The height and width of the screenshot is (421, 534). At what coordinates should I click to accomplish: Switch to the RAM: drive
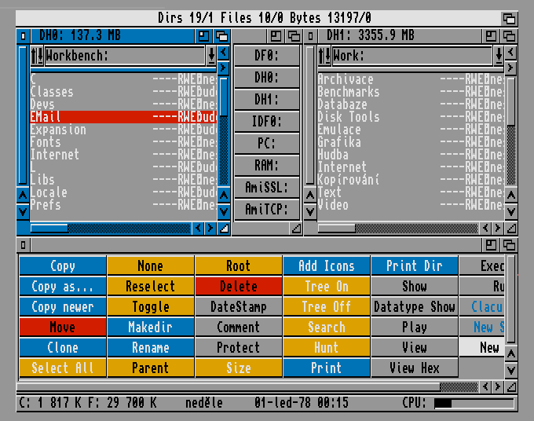pos(267,166)
